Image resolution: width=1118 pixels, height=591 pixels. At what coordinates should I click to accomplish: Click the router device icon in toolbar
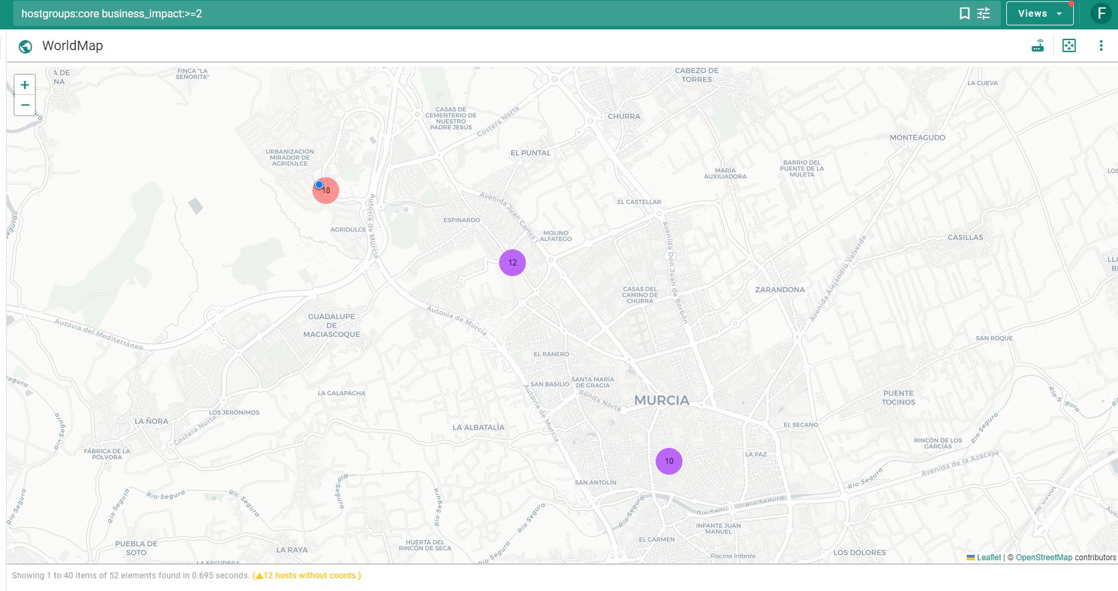(x=1038, y=45)
